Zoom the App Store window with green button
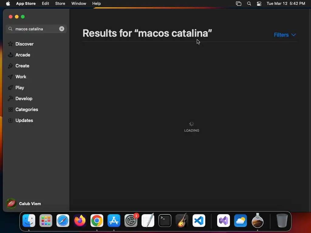The height and width of the screenshot is (233, 311). pos(23,17)
